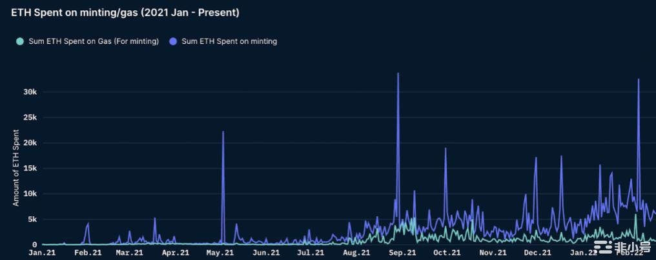Select the 30k y-axis label
The image size is (656, 260).
[31, 92]
